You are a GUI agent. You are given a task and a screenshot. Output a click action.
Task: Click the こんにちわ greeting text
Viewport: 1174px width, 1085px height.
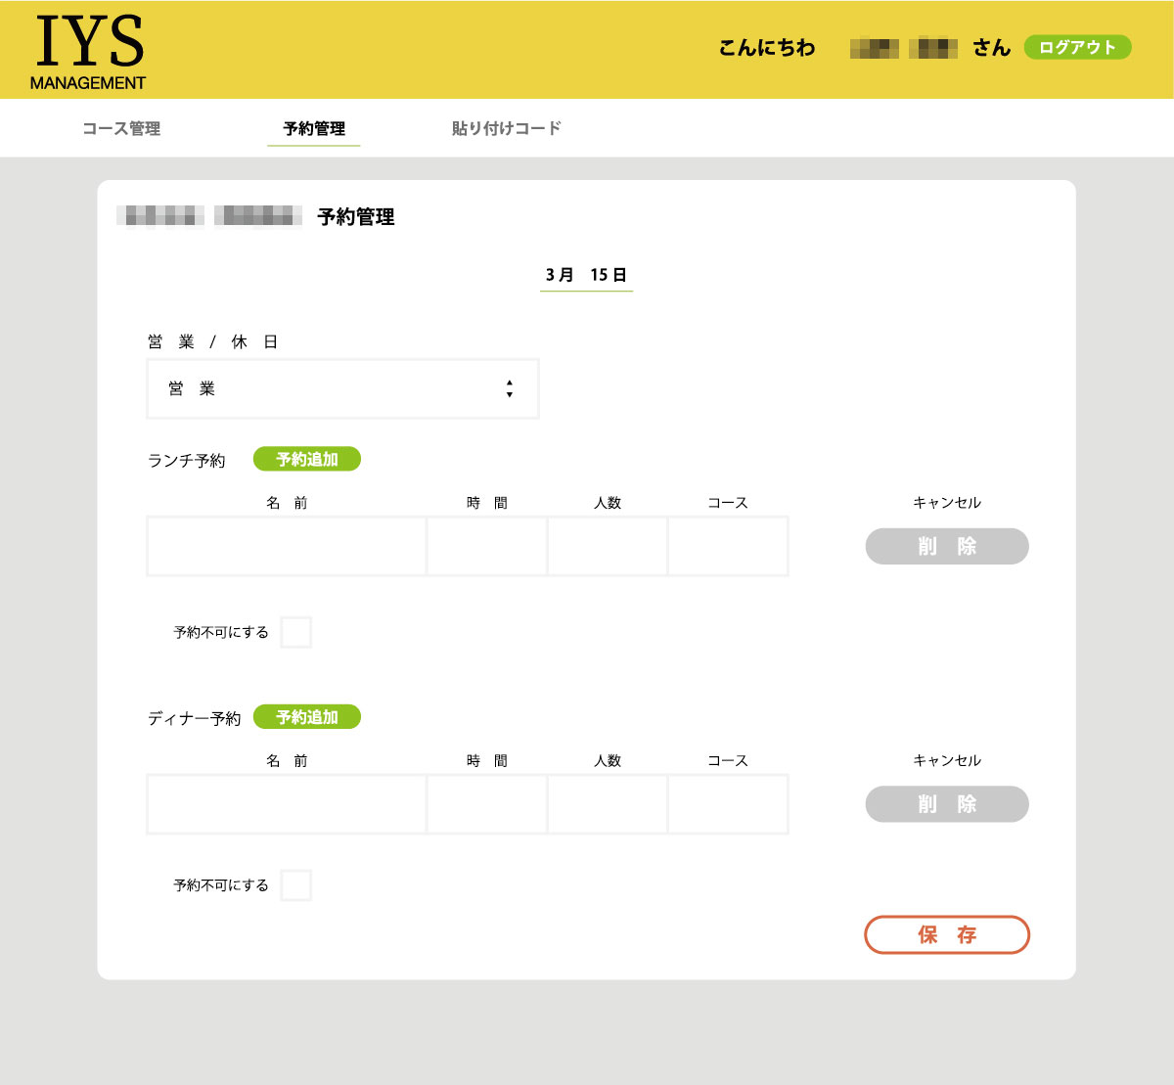point(767,47)
